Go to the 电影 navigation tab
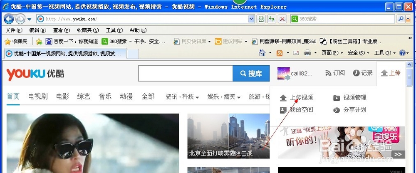 [63, 96]
